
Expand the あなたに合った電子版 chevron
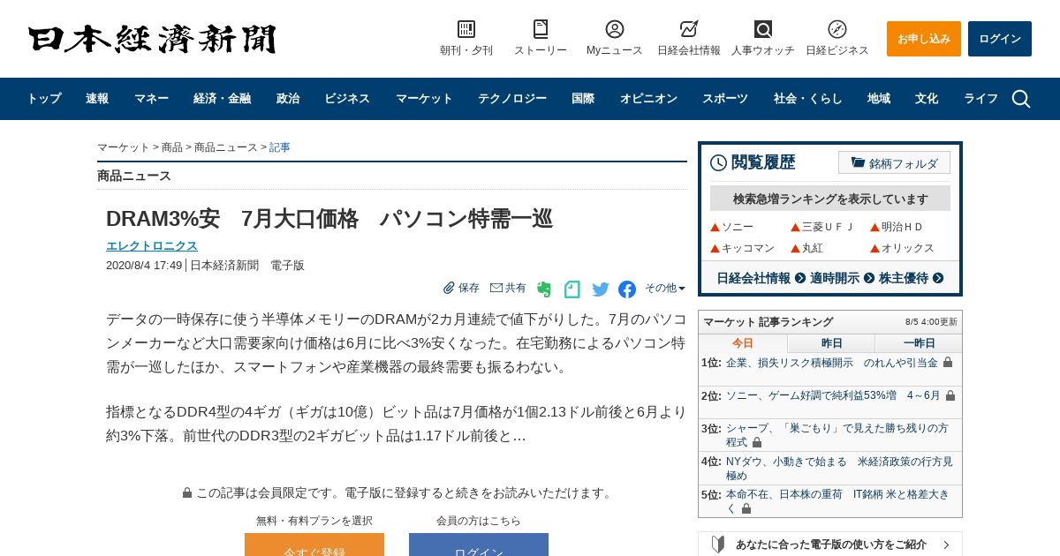946,545
